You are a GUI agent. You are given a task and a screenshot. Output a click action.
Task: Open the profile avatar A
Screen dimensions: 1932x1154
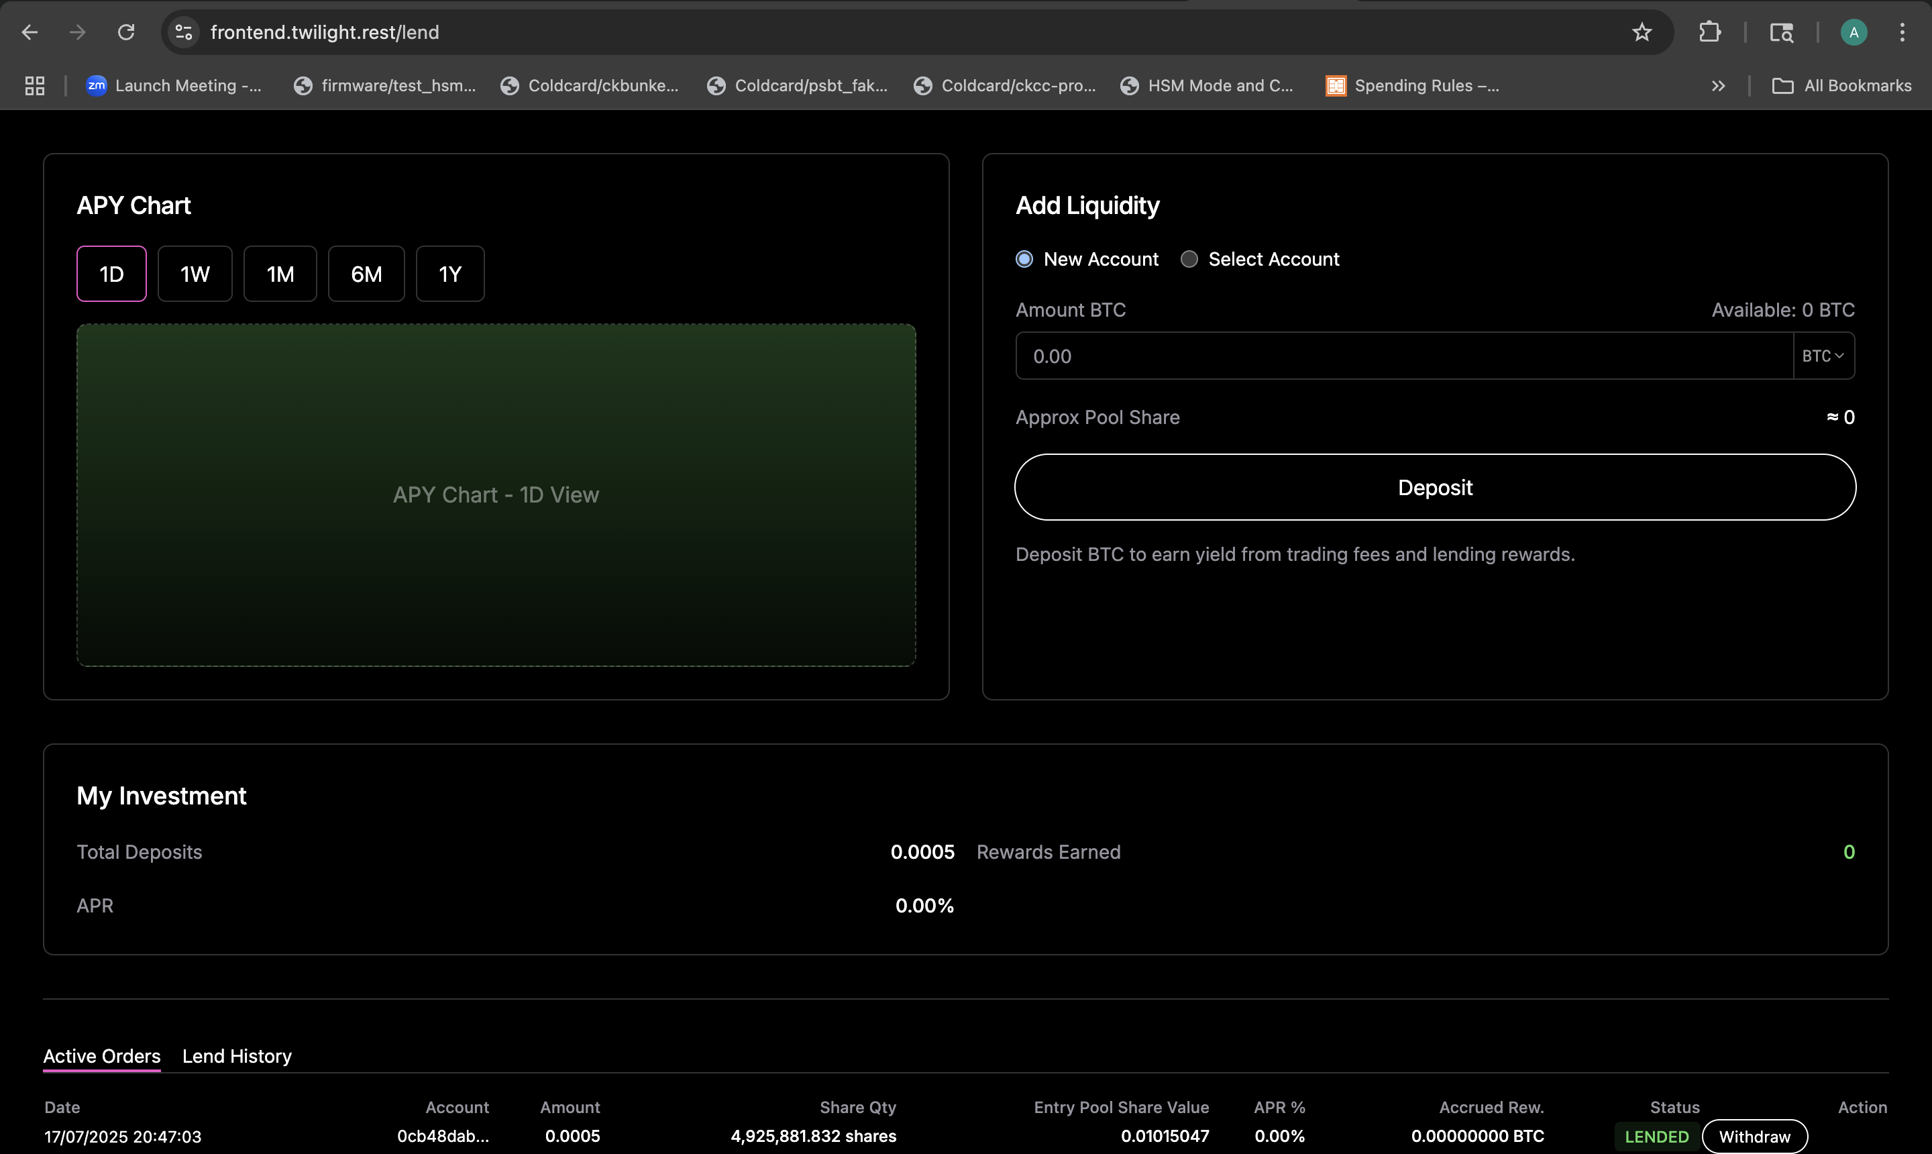pos(1854,32)
